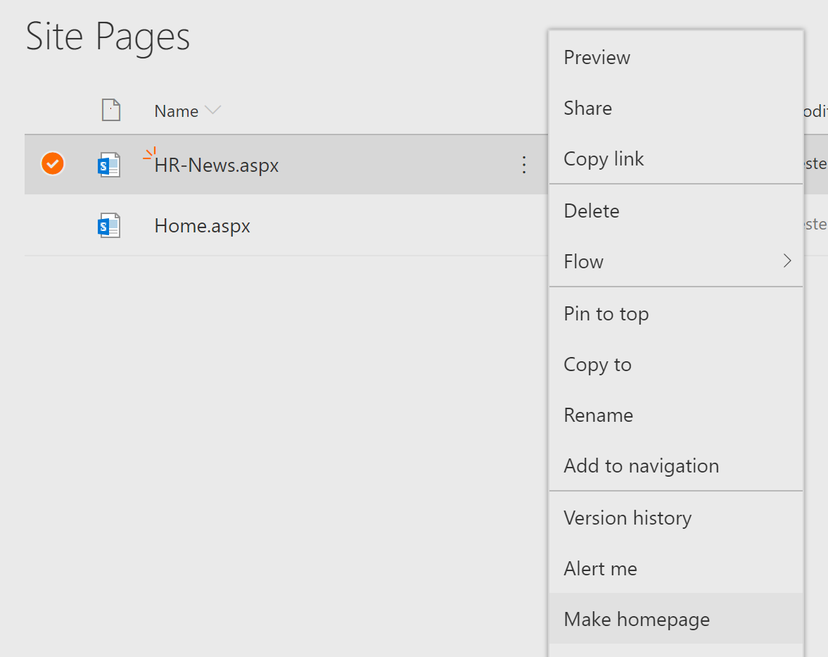
Task: Click the Home.aspx SharePoint page icon
Action: point(109,226)
